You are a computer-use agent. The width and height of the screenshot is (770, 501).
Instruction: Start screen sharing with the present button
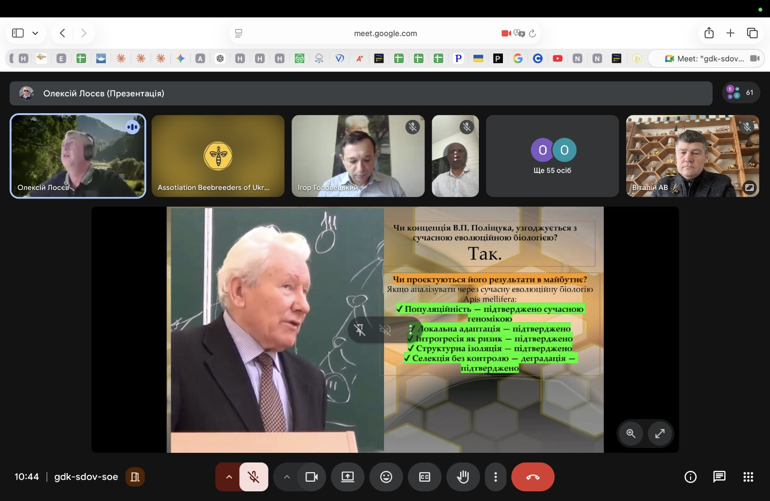(347, 477)
